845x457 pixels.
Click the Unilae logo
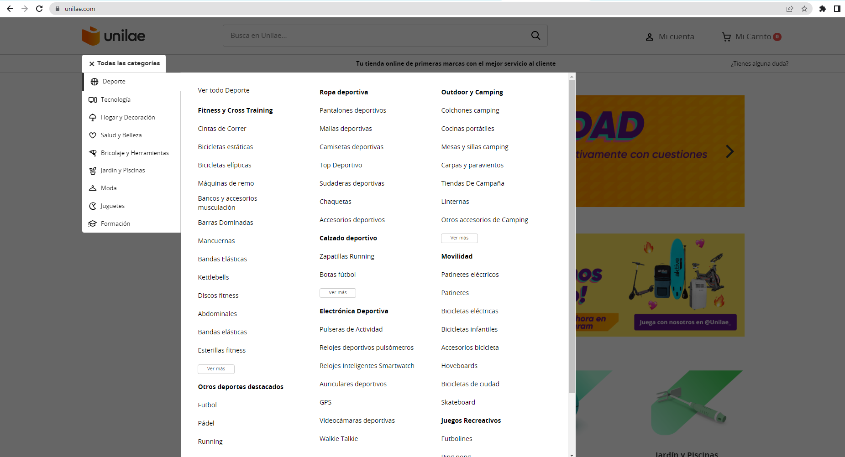(x=114, y=36)
